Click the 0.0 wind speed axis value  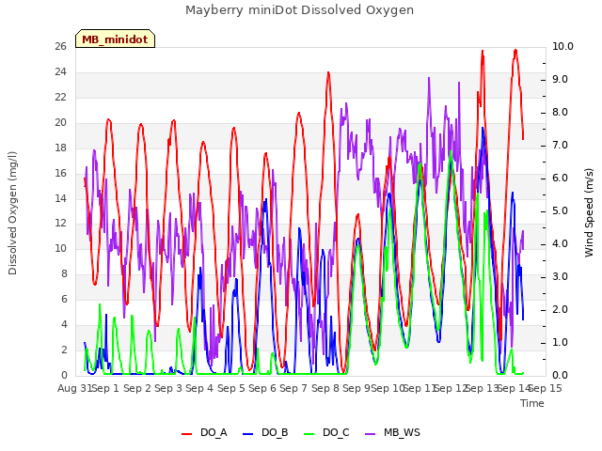(x=560, y=375)
